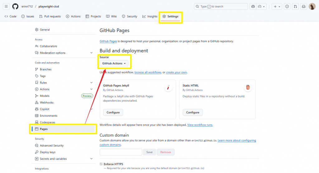319x173 pixels.
Task: Expand the Copilot sidebar chevron
Action: coord(91,109)
